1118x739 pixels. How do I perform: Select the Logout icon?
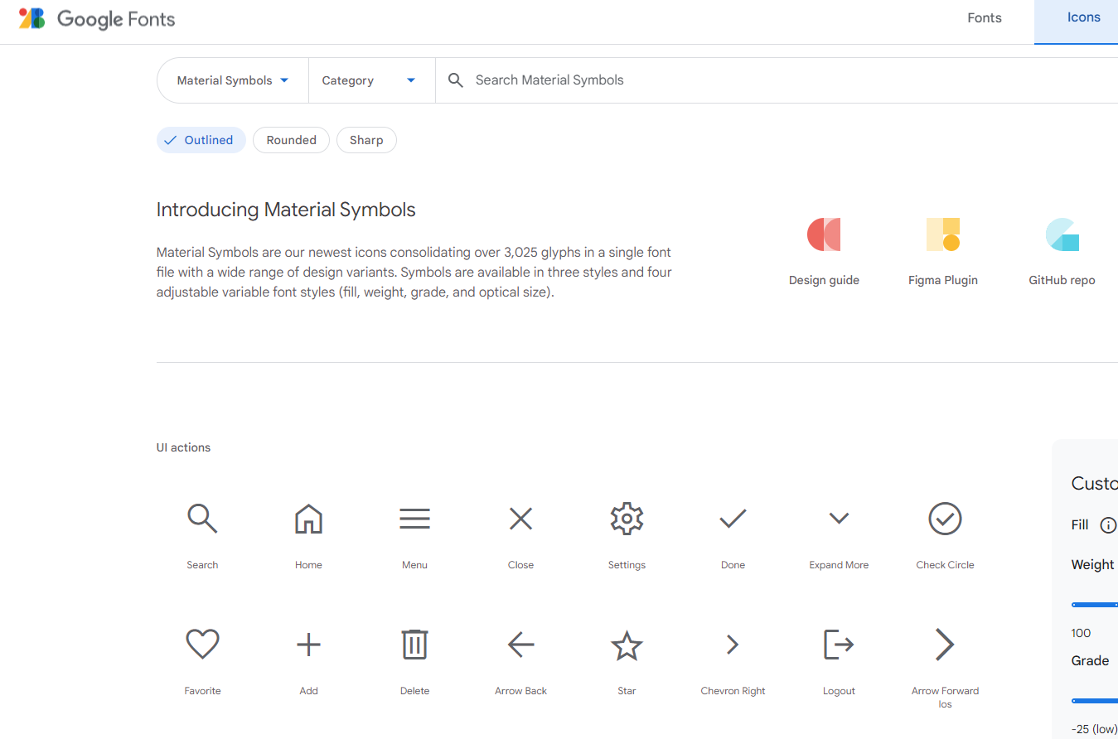839,645
